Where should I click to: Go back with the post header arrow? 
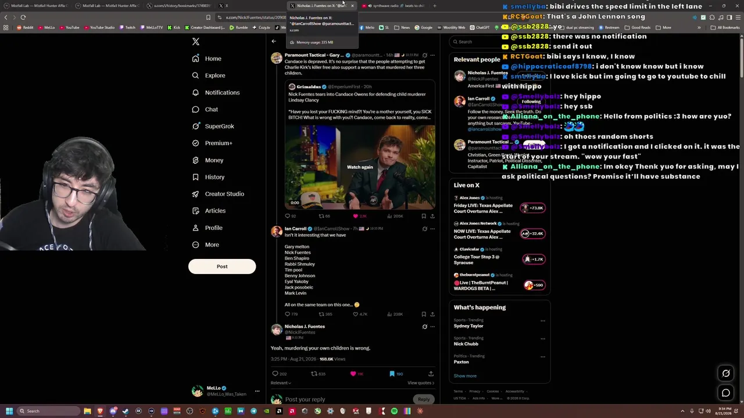pyautogui.click(x=274, y=41)
